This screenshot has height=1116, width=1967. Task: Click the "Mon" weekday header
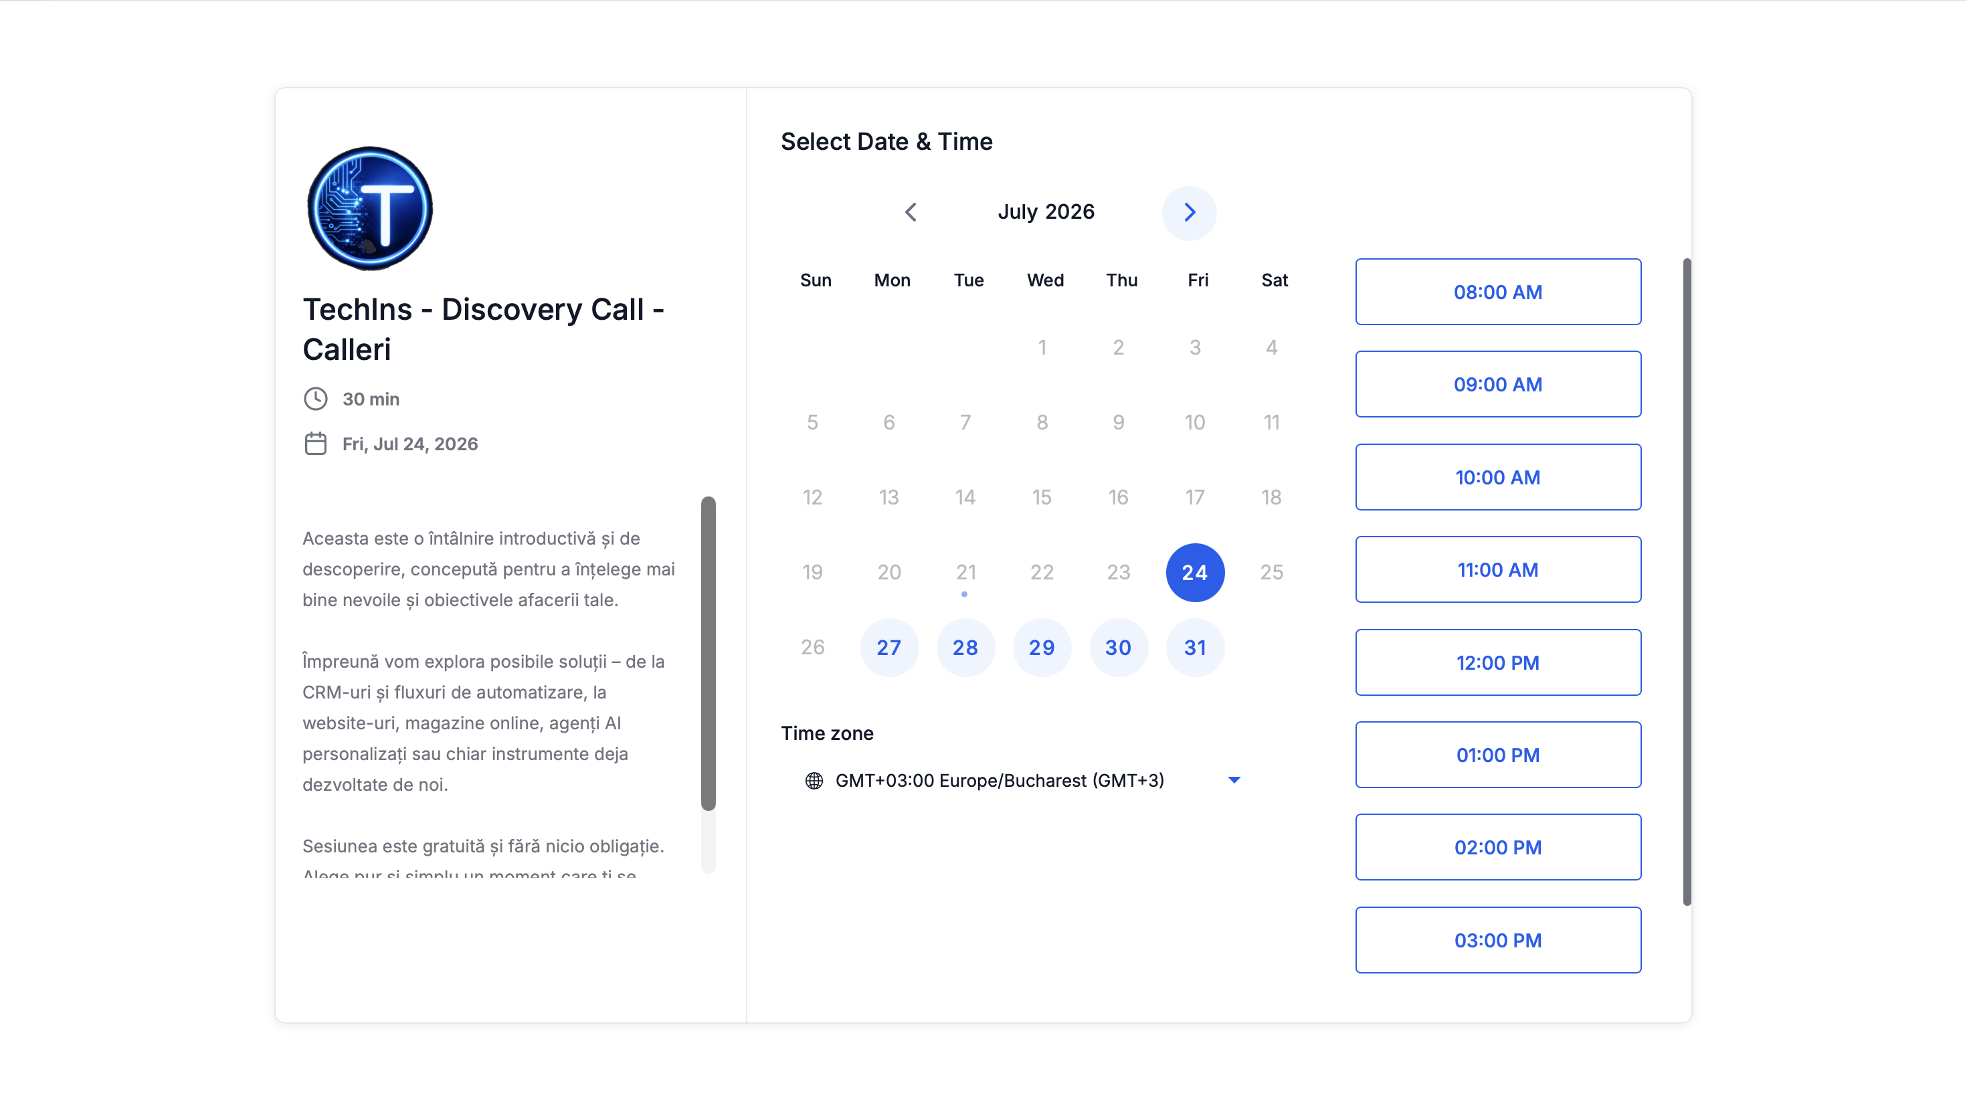point(892,280)
